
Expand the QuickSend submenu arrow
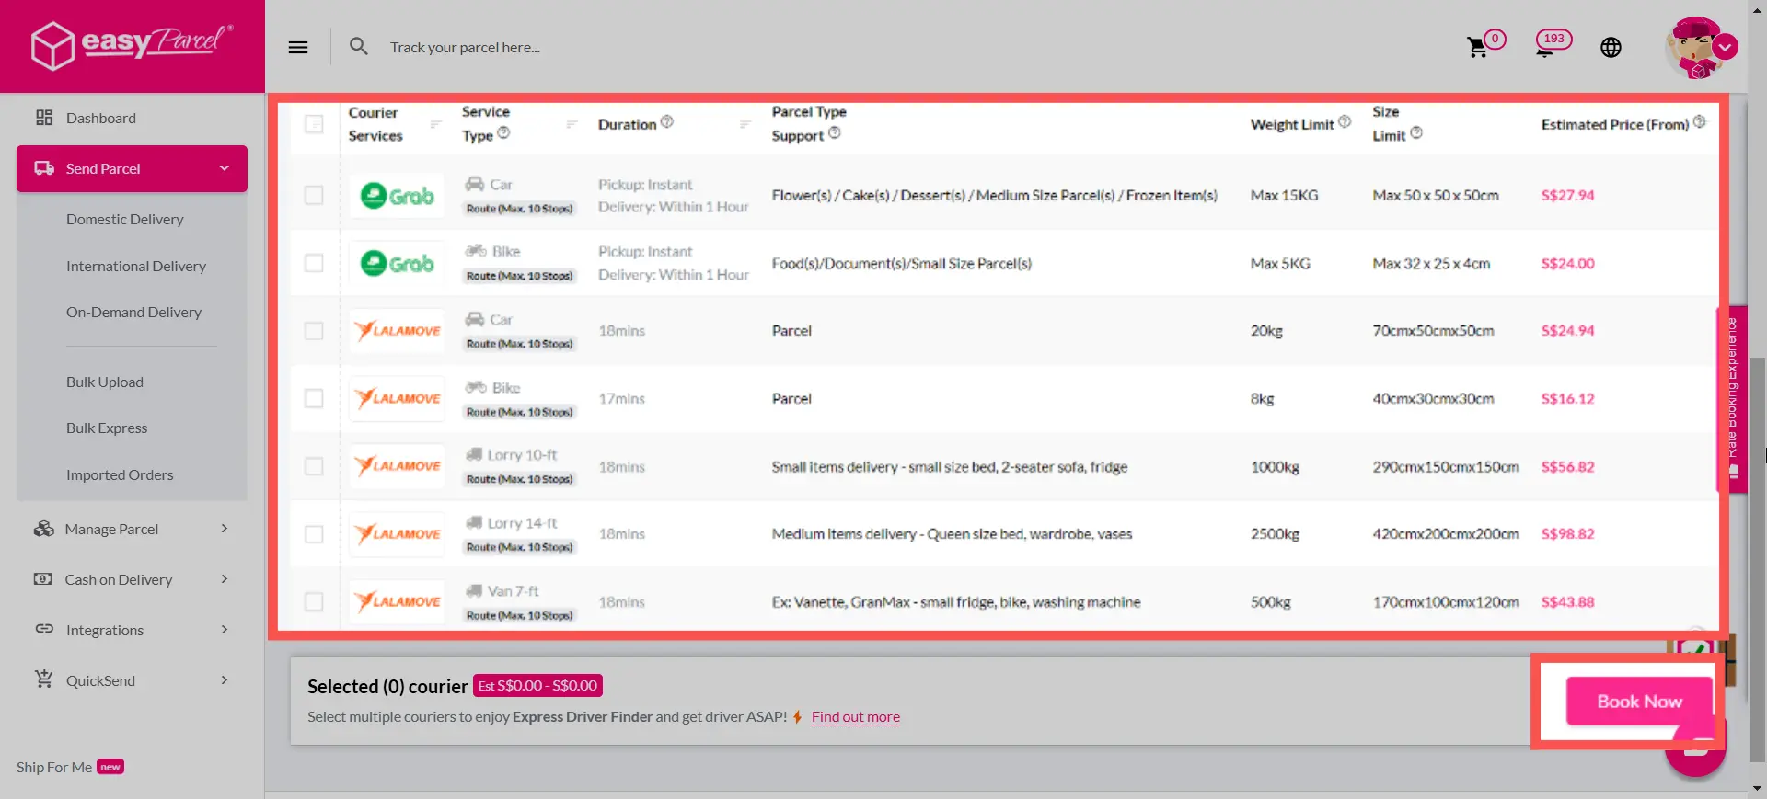225,680
